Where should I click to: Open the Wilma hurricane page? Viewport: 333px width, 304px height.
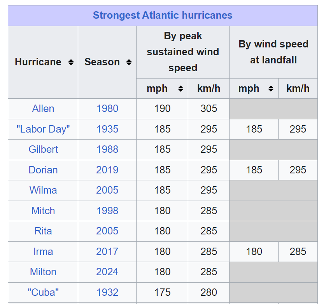point(43,190)
